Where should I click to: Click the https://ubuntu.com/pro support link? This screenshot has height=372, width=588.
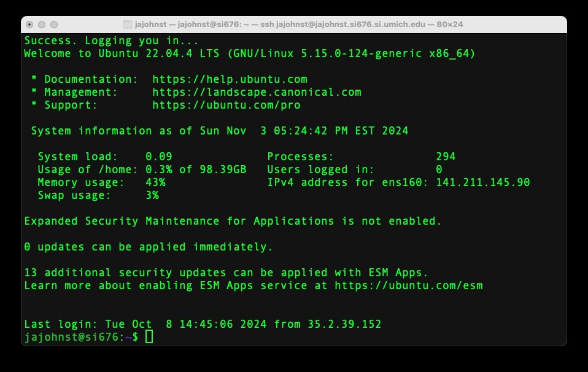click(x=226, y=105)
